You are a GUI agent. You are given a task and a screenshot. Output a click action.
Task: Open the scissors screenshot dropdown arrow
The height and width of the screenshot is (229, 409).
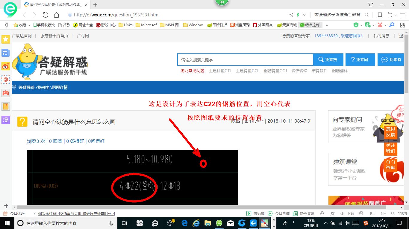[x=385, y=25]
